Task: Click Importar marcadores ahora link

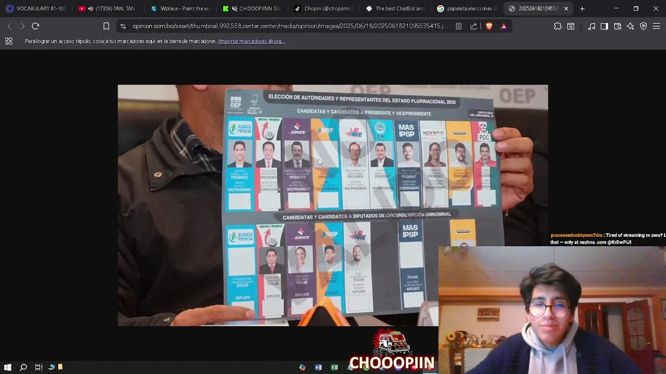Action: [251, 41]
